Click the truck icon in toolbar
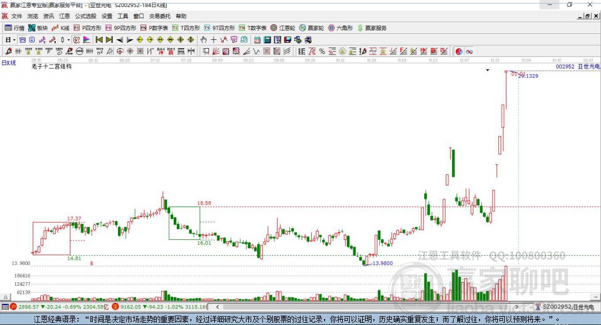The image size is (601, 325). click(x=308, y=40)
